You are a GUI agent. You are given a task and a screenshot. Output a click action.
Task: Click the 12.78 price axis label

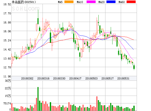(7, 67)
